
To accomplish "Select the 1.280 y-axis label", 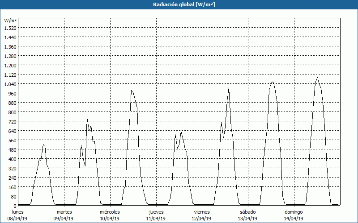I will point(10,56).
